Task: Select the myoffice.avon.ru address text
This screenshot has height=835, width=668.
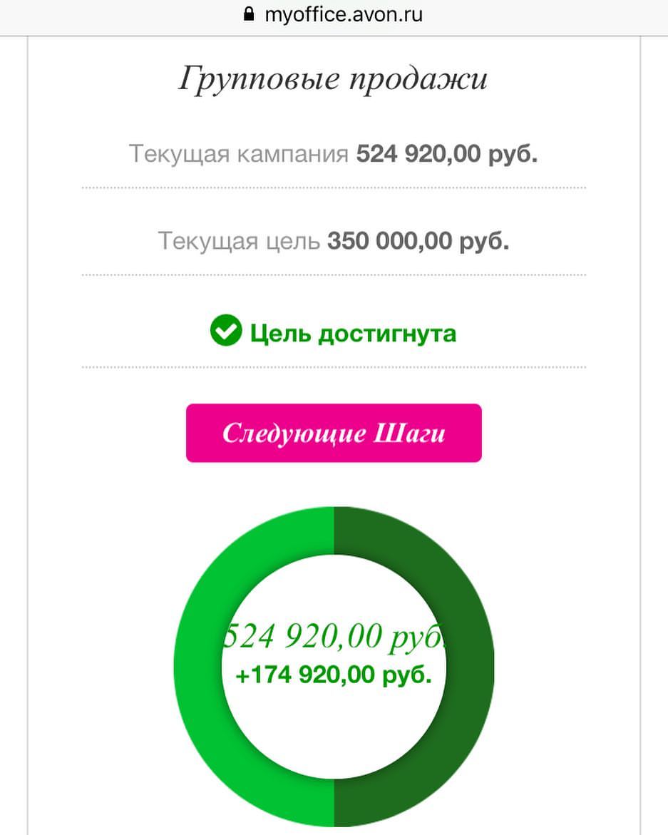Action: (x=344, y=14)
